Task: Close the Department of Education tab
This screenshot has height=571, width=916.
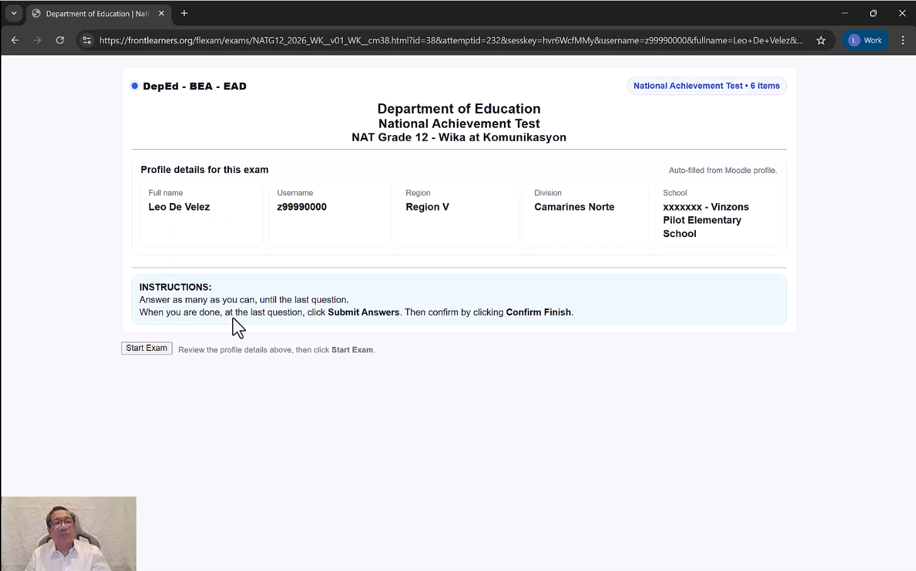Action: pyautogui.click(x=162, y=13)
